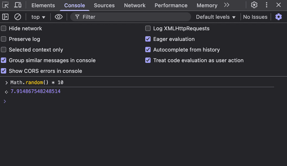Toggle the device toolbar icon
Image resolution: width=287 pixels, height=166 pixels.
click(18, 5)
